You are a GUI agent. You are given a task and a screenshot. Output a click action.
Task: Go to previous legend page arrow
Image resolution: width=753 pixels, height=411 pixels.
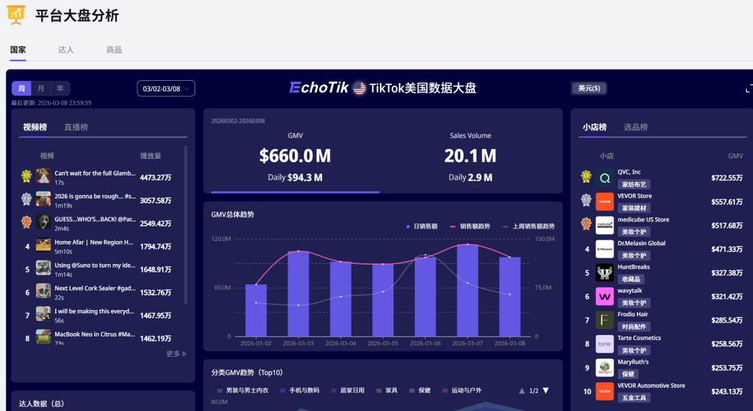tap(522, 390)
